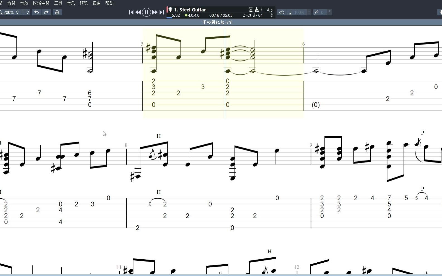Image resolution: width=442 pixels, height=276 pixels.
Task: Open the 音效 (Effects) menu
Action: 24,3
